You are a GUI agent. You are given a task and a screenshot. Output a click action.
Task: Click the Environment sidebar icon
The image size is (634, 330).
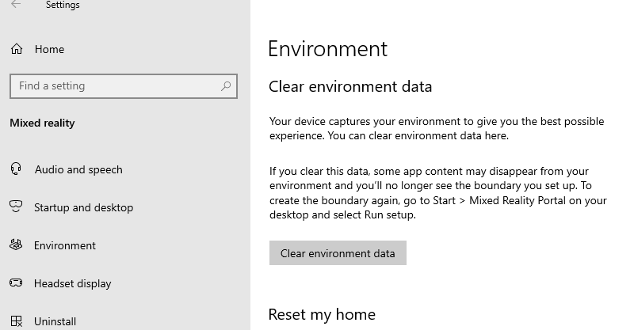click(16, 245)
